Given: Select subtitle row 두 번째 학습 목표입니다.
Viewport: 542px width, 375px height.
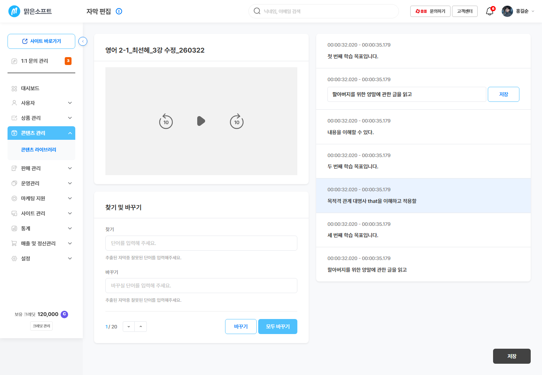Looking at the screenshot, I should 423,161.
